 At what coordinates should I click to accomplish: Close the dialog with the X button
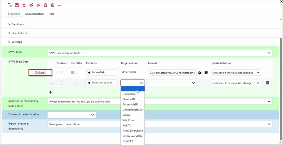click(x=281, y=1)
